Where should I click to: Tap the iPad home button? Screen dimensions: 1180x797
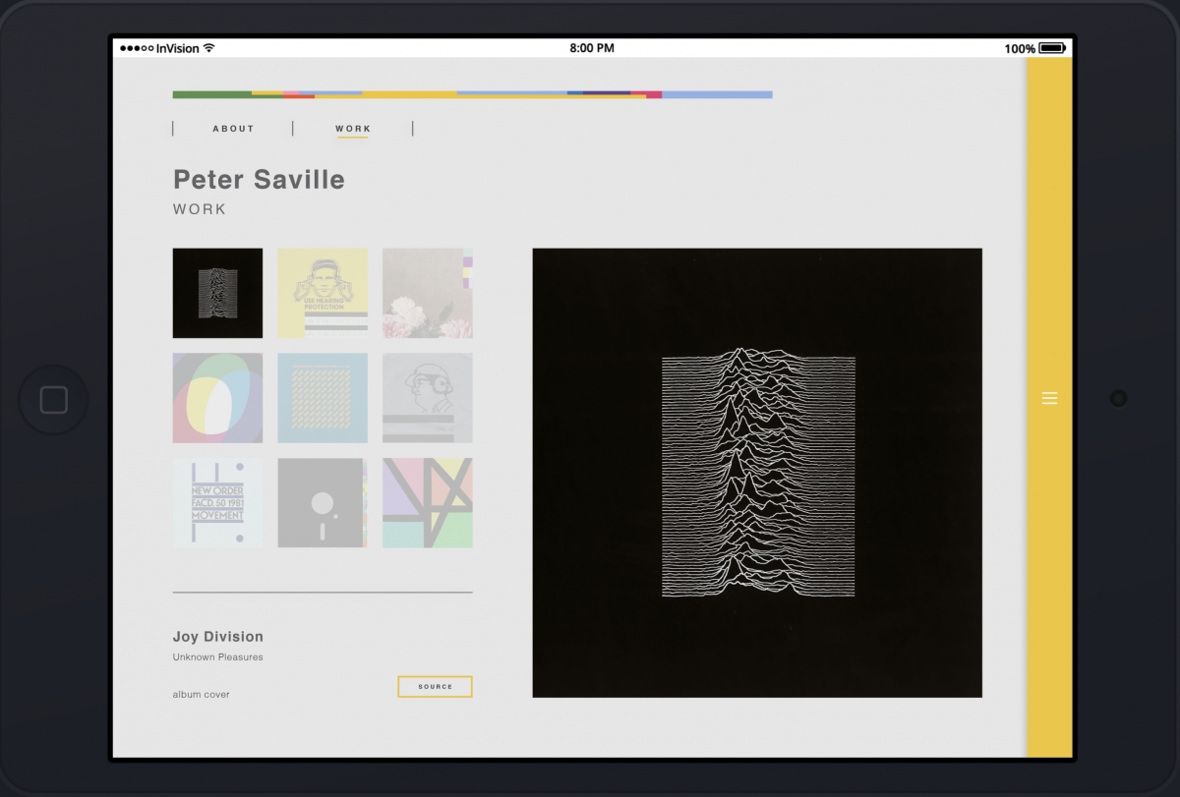click(x=54, y=400)
